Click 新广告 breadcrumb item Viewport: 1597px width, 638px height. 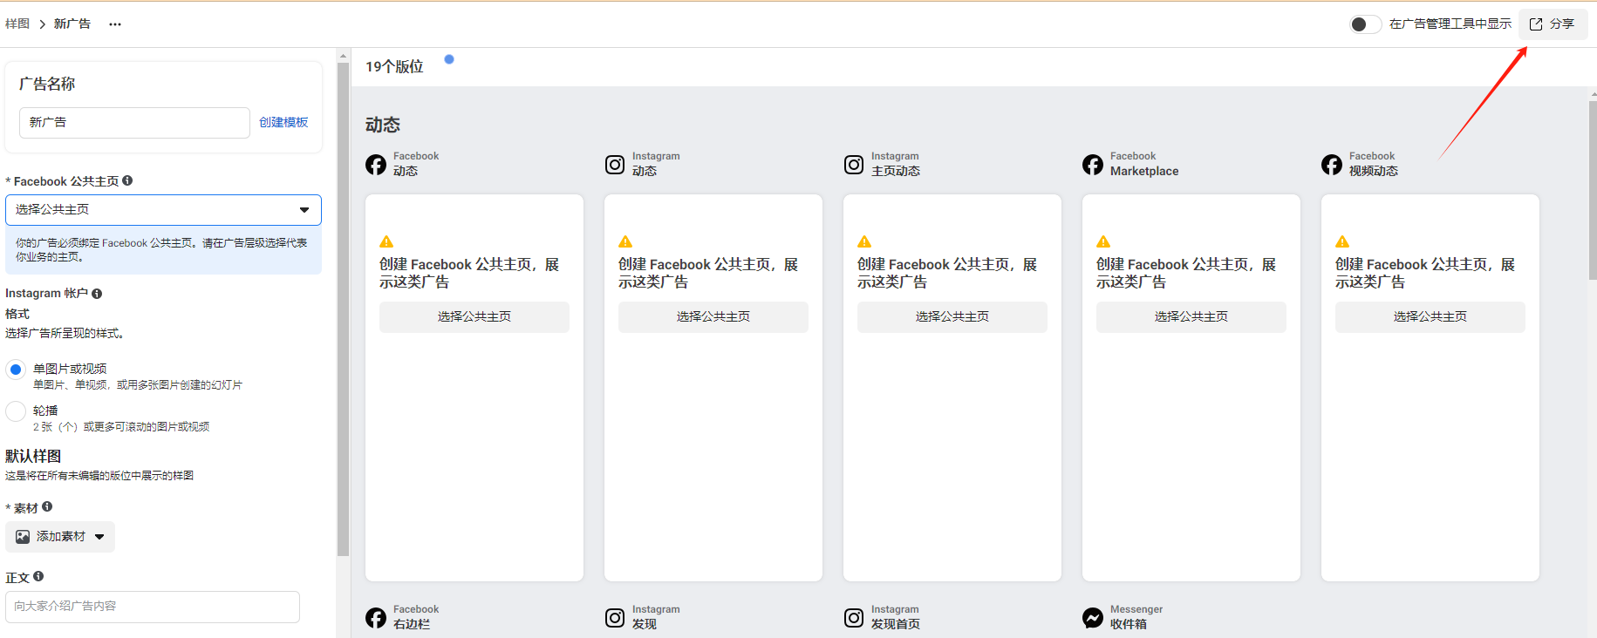coord(72,24)
